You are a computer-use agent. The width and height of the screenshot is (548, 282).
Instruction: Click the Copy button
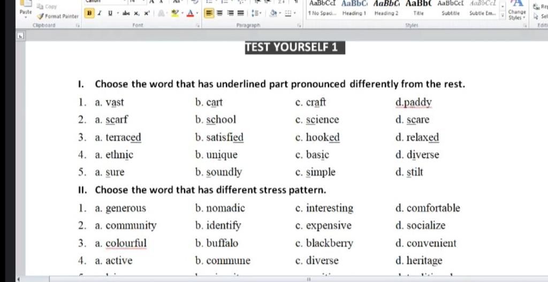pos(47,6)
